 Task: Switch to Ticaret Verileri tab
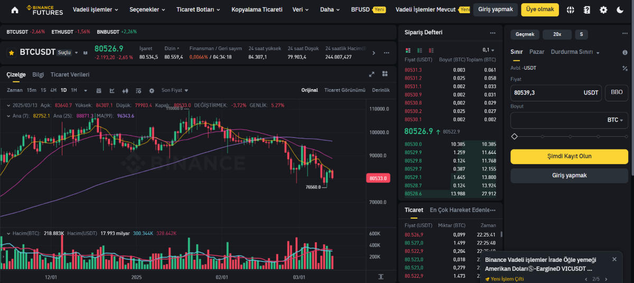click(x=70, y=74)
